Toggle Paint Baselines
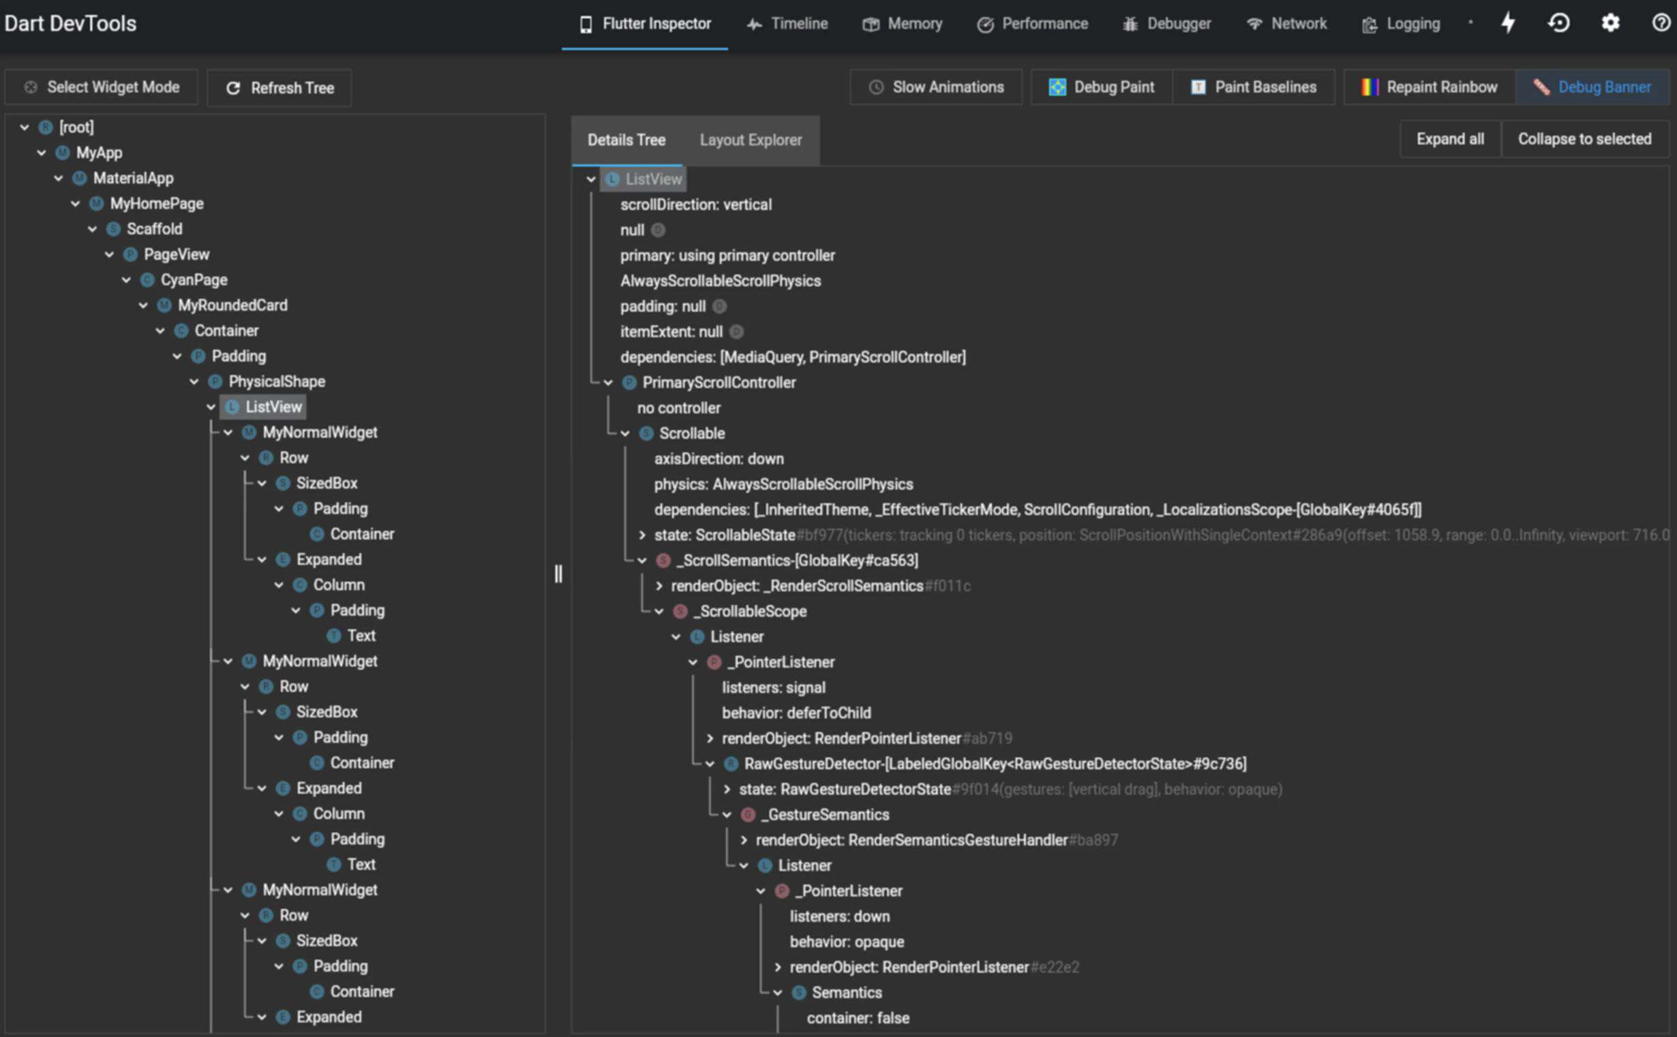The width and height of the screenshot is (1677, 1037). tap(1254, 87)
